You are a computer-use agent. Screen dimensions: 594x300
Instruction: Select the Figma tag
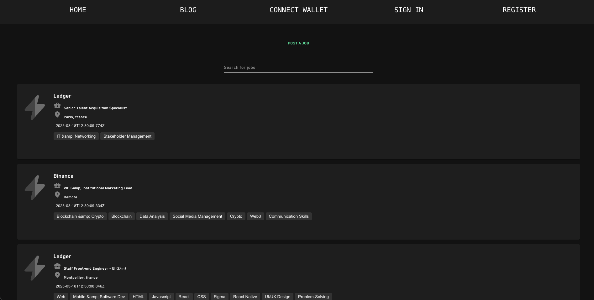coord(219,297)
